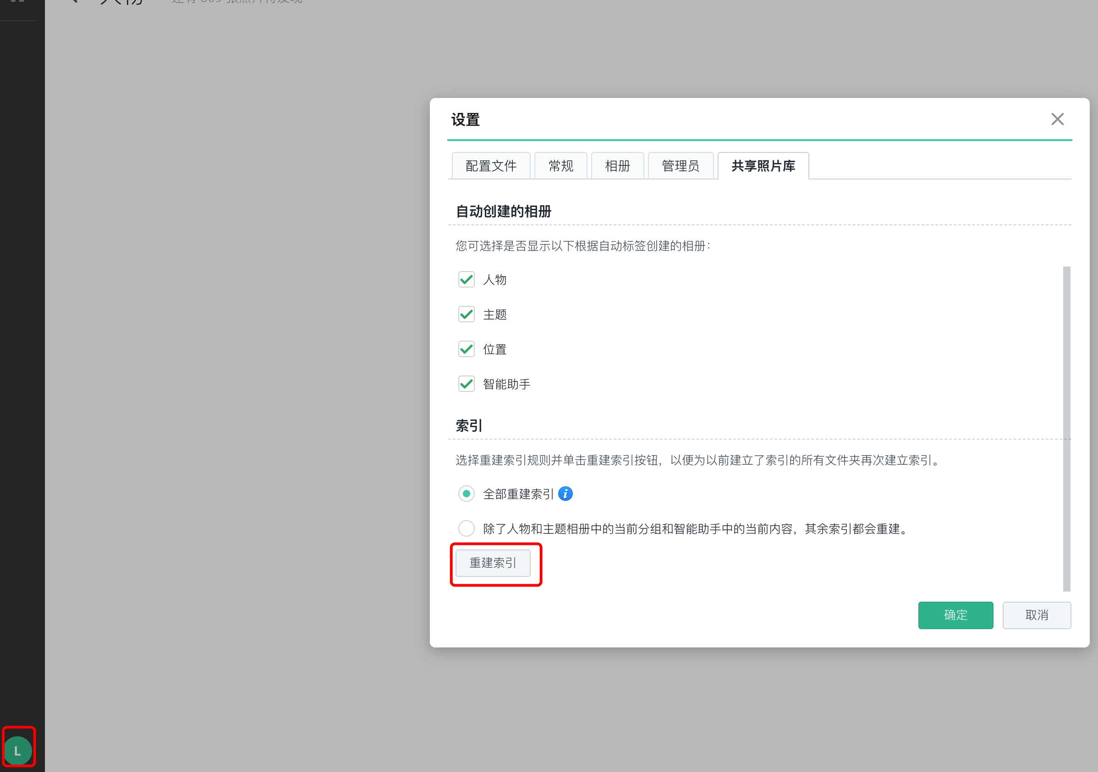This screenshot has width=1098, height=772.
Task: Confirm settings with the 确定 button
Action: point(955,615)
